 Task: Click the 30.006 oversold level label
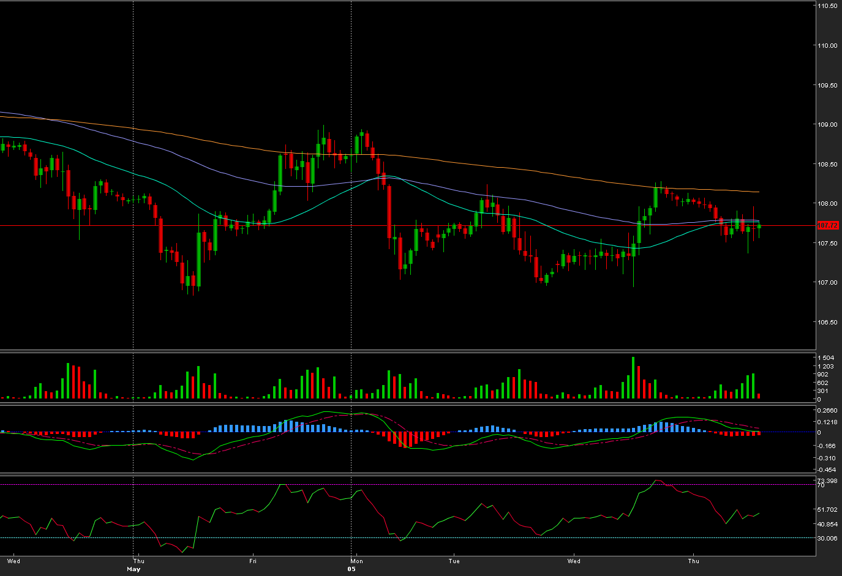827,539
